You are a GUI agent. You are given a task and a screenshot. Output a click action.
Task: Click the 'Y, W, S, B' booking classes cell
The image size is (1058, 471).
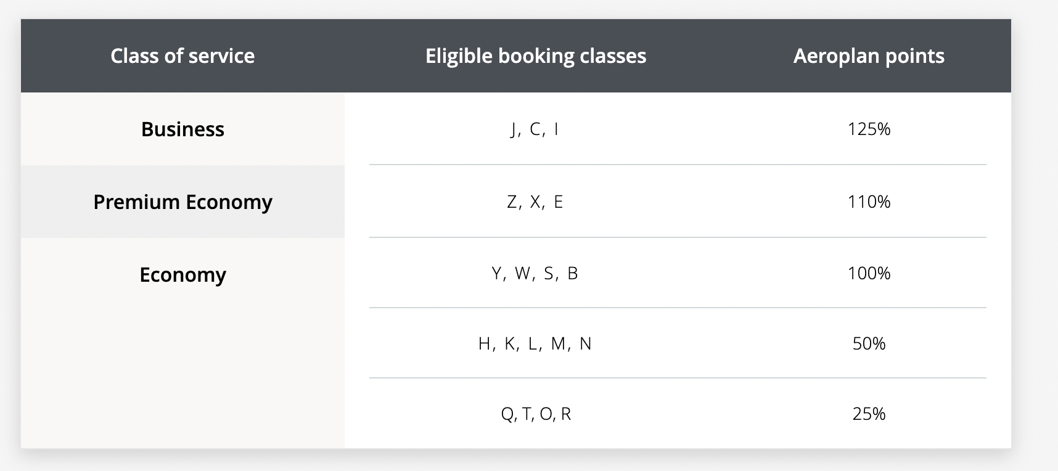535,273
